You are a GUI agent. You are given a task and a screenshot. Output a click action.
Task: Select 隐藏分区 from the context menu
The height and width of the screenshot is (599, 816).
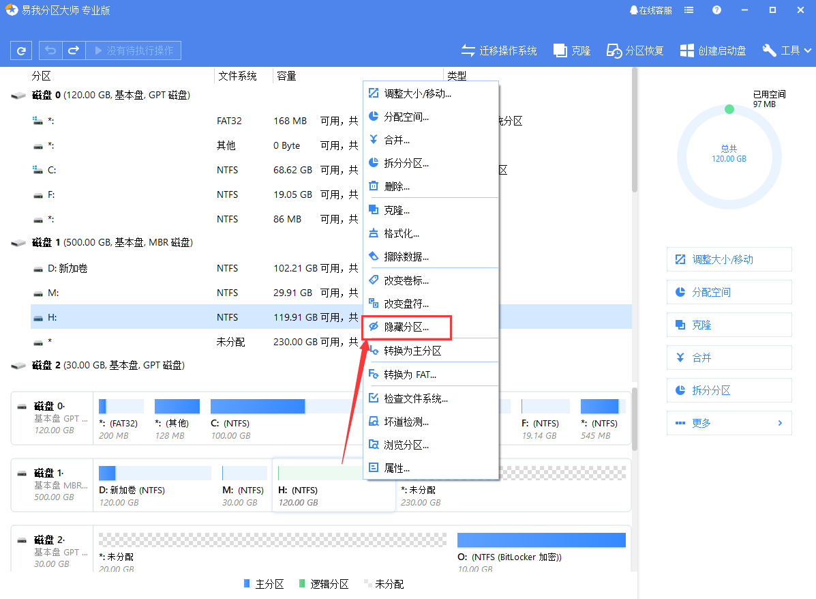(406, 327)
